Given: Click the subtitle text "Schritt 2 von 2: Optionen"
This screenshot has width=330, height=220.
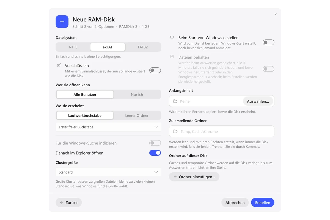Looking at the screenshot, I should (x=93, y=27).
